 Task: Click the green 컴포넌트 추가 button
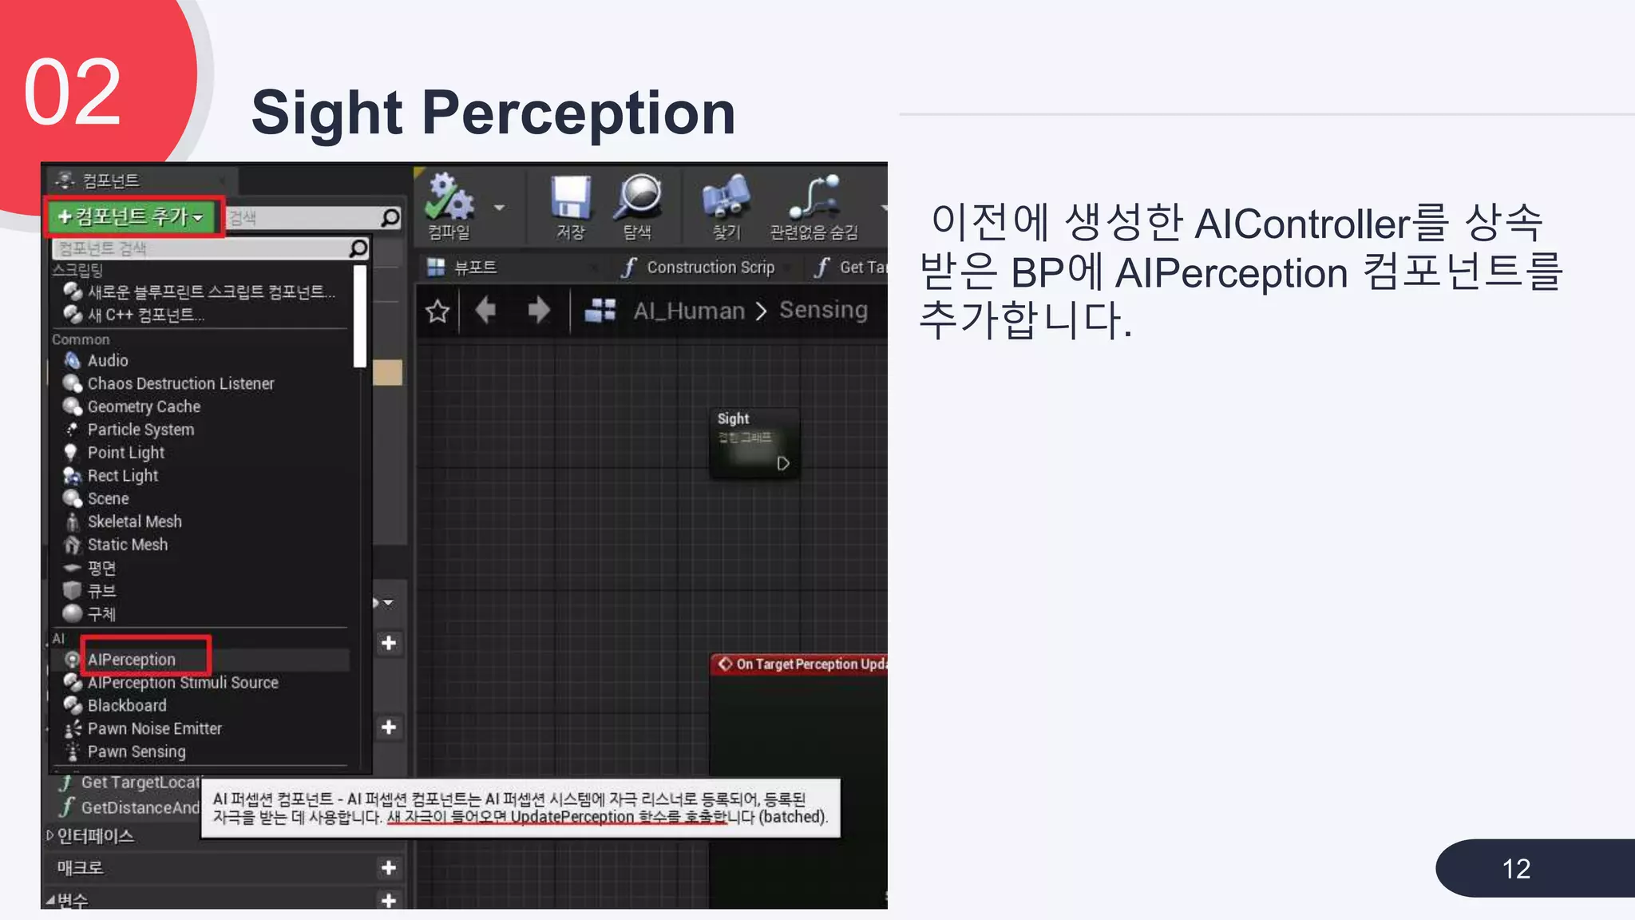click(x=133, y=216)
